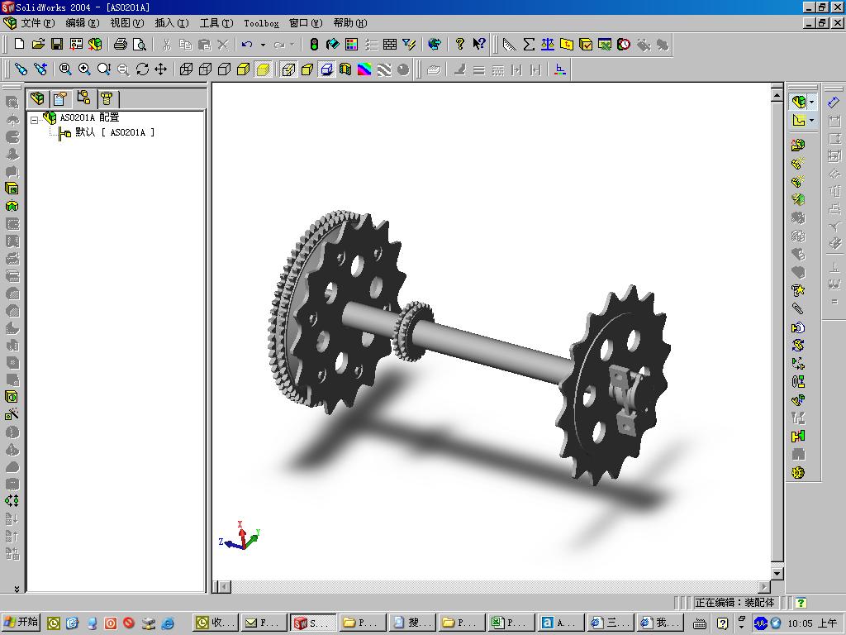846x635 pixels.
Task: Switch display to Shaded With Edges
Action: [x=244, y=69]
